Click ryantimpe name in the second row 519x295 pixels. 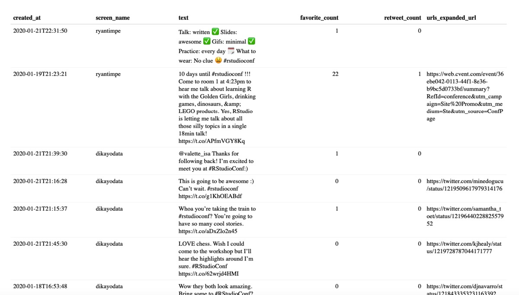click(x=109, y=74)
